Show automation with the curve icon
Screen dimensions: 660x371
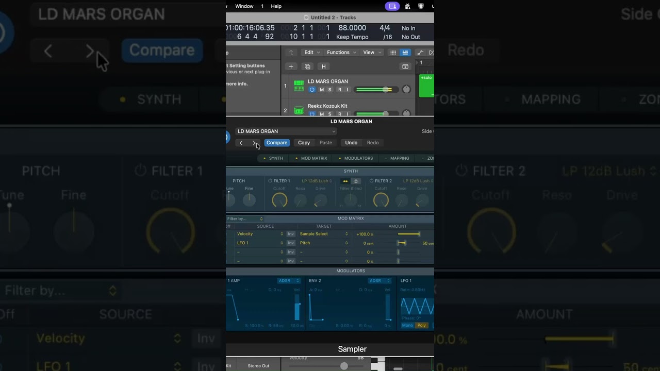pos(420,53)
